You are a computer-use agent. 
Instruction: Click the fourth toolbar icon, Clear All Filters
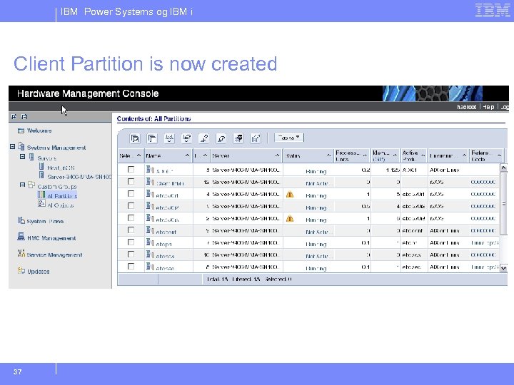[186, 138]
